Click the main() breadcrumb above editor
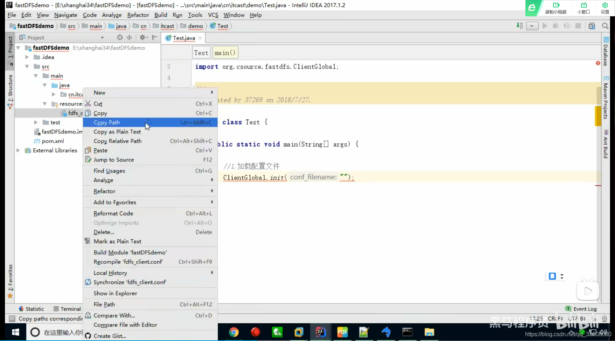 [x=225, y=53]
